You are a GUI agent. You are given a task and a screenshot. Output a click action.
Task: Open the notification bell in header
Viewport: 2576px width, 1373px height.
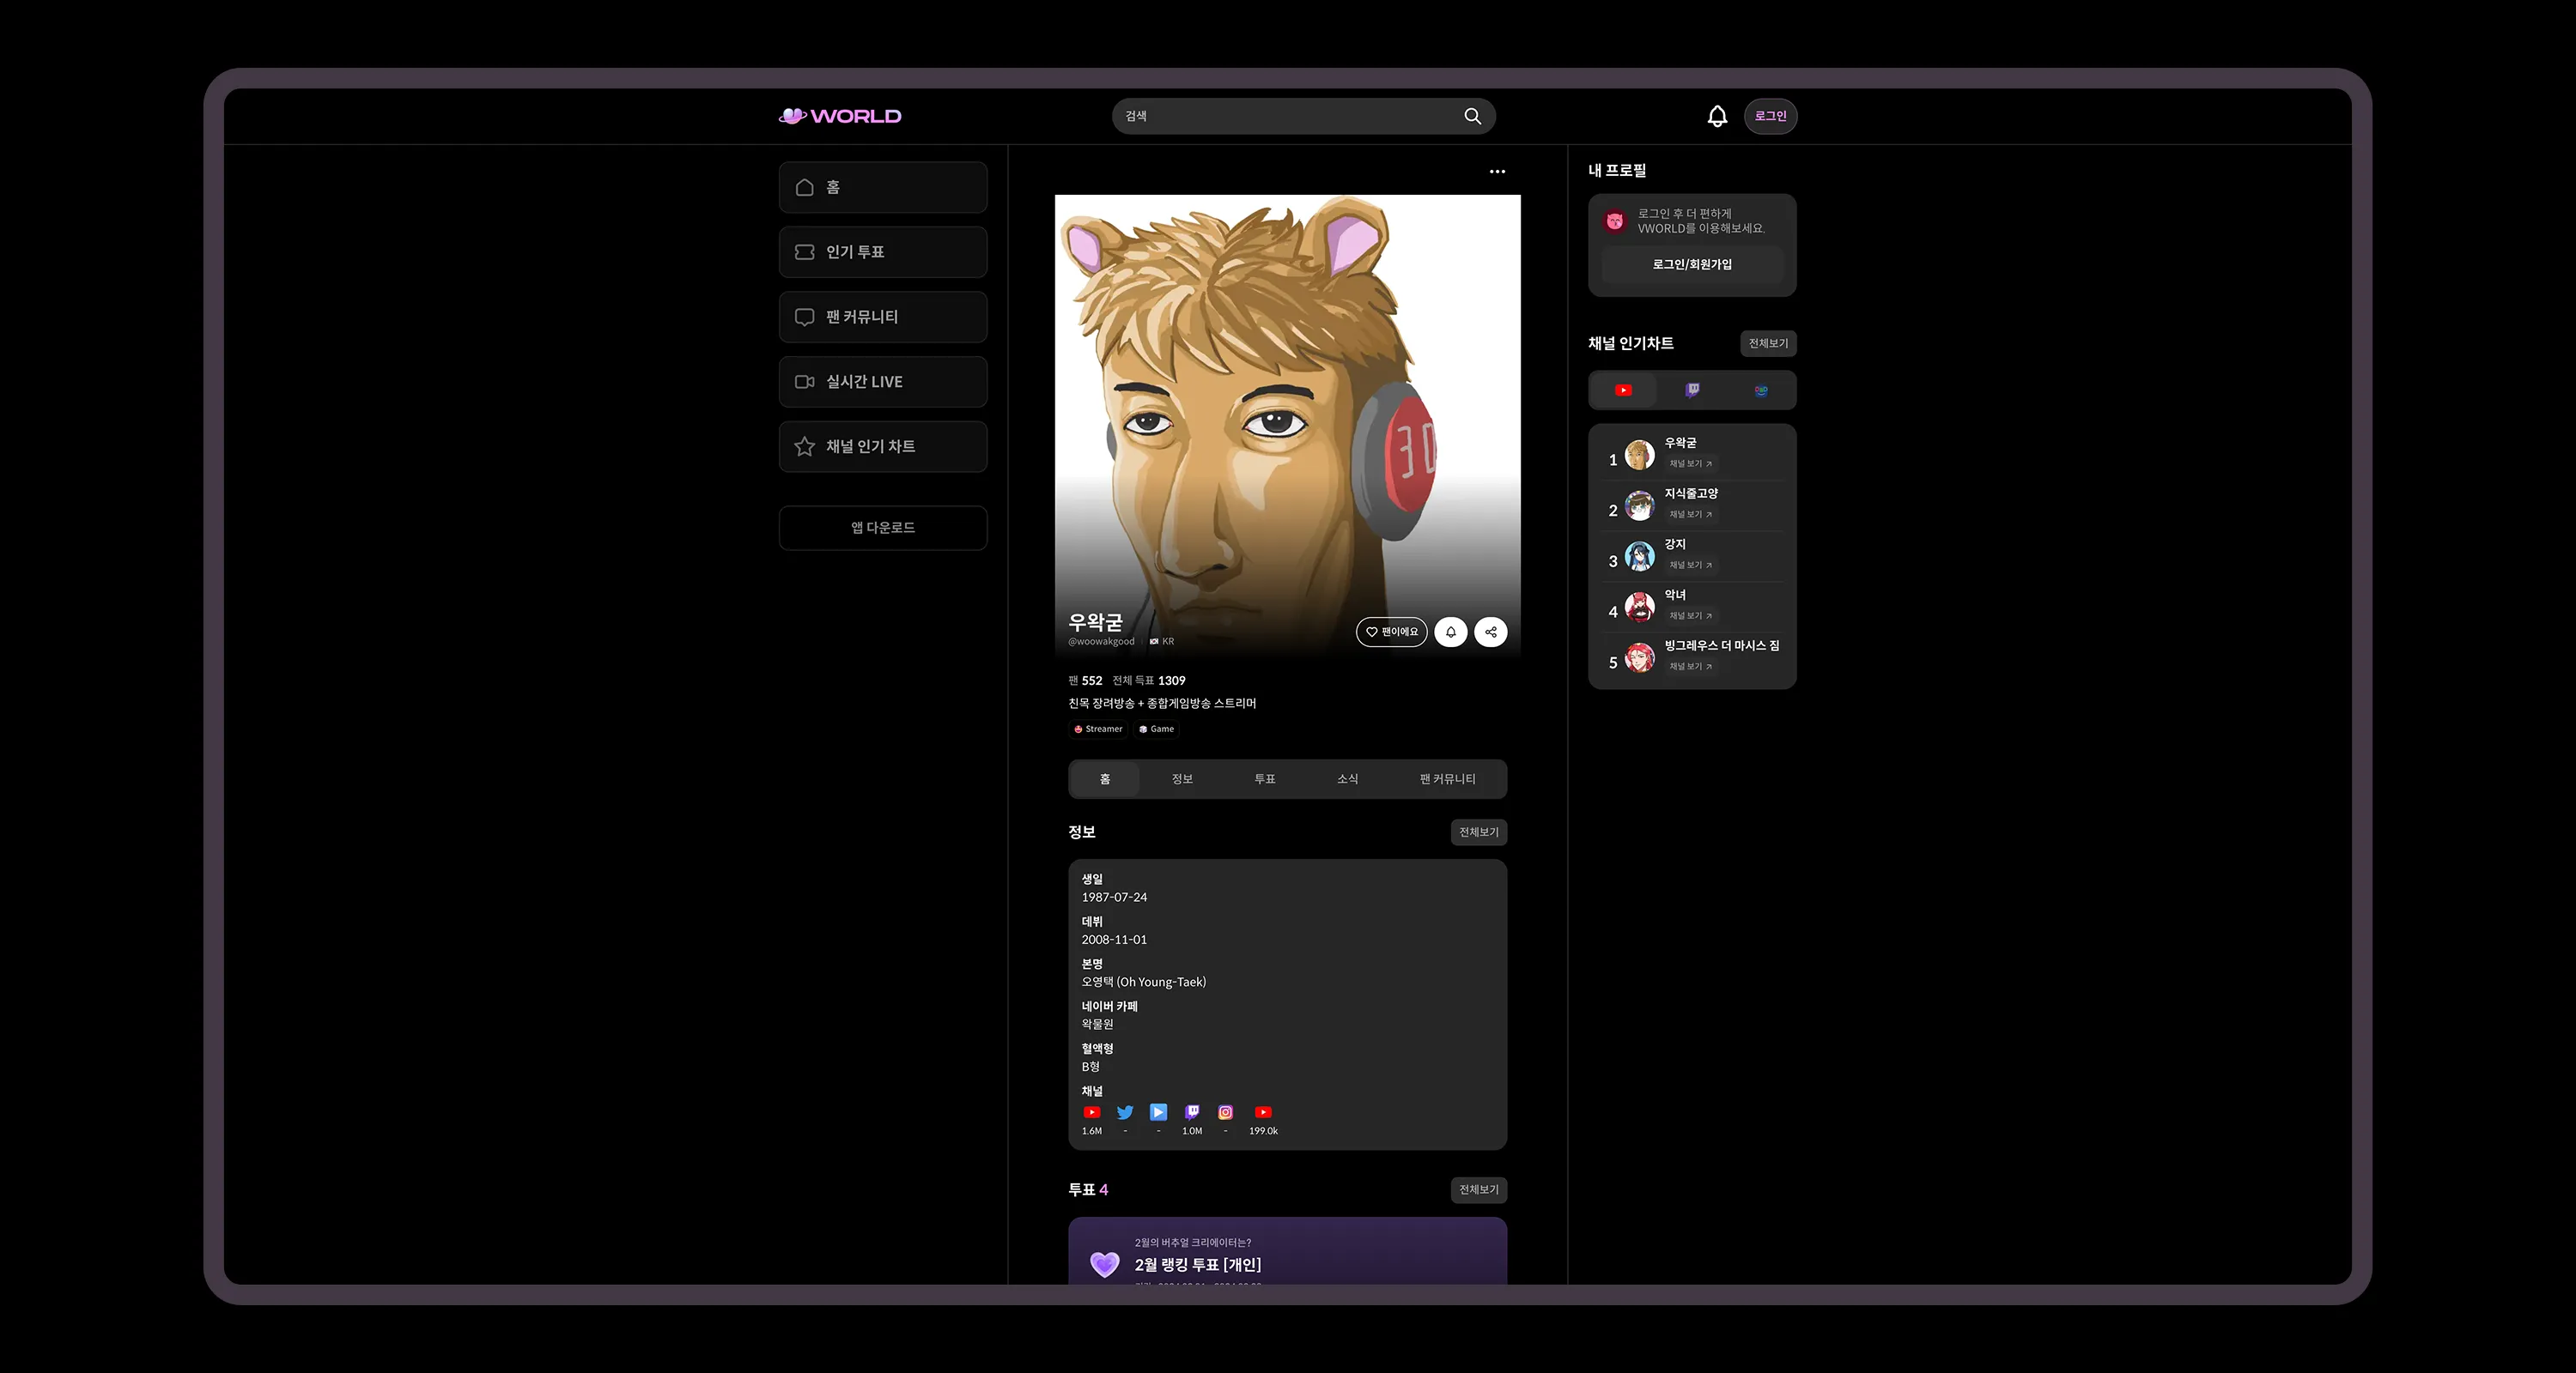(x=1717, y=116)
